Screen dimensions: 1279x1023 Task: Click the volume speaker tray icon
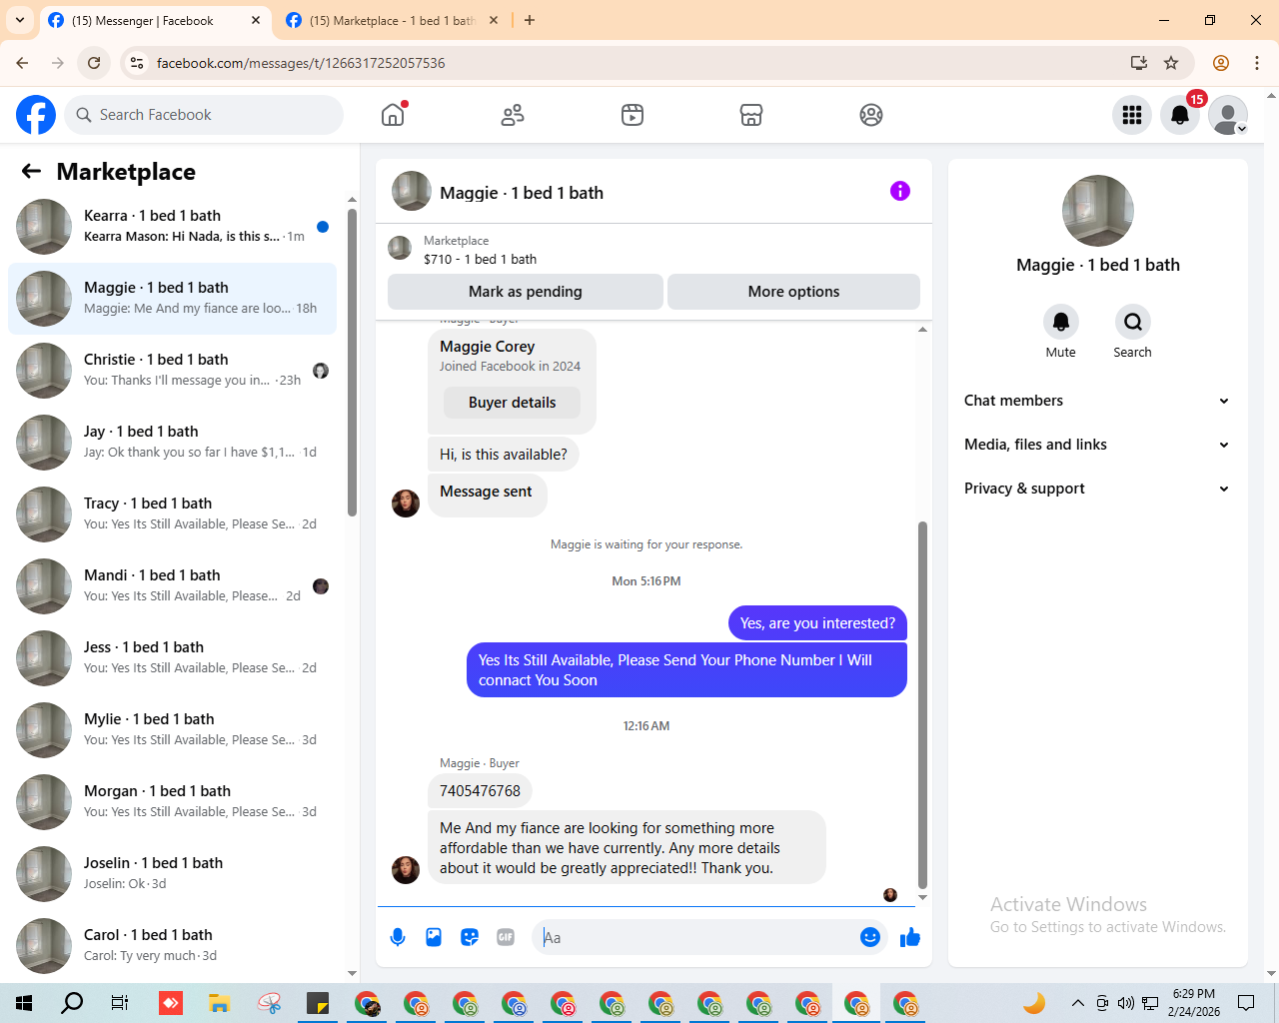1126,1003
